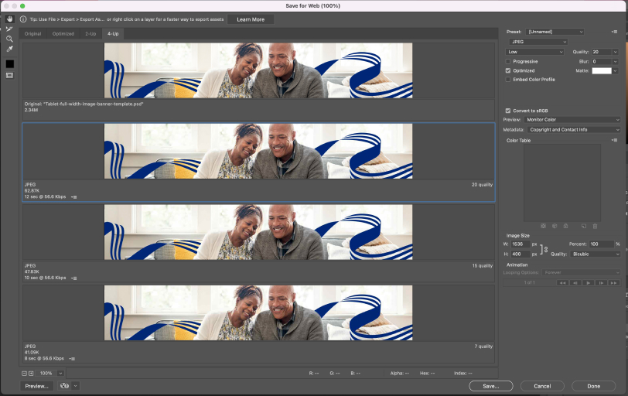Click the black eyedropper color swatch
Image resolution: width=628 pixels, height=396 pixels.
[9, 64]
